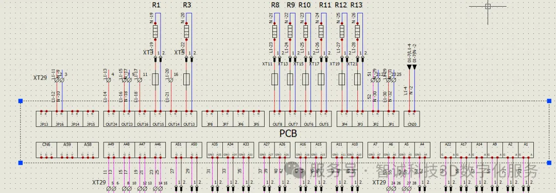Pick the A22 input block
This screenshot has width=556, height=193.
click(x=448, y=150)
